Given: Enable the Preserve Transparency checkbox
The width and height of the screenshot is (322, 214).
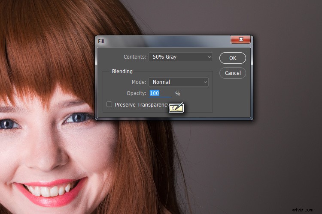Looking at the screenshot, I should coord(109,104).
